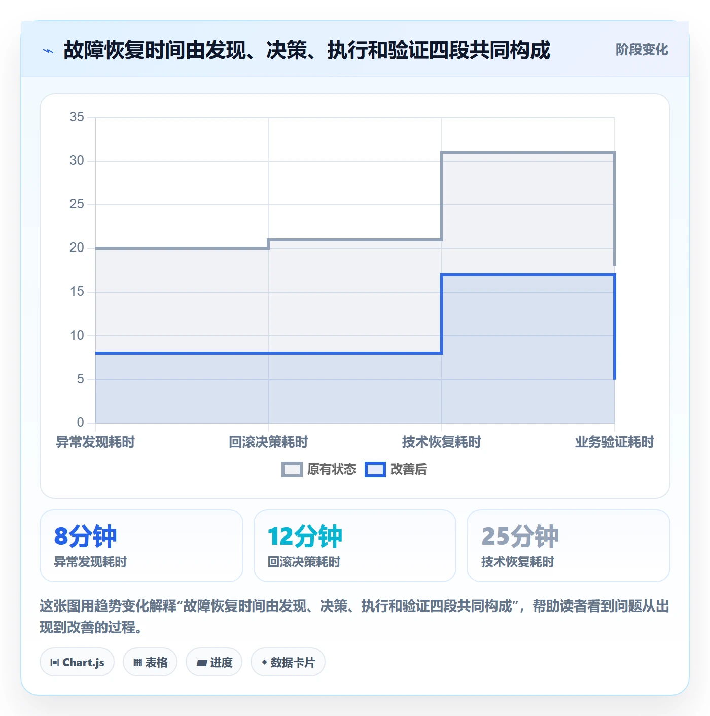This screenshot has width=710, height=716.
Task: Click the 8分钟 value text
Action: [x=86, y=536]
